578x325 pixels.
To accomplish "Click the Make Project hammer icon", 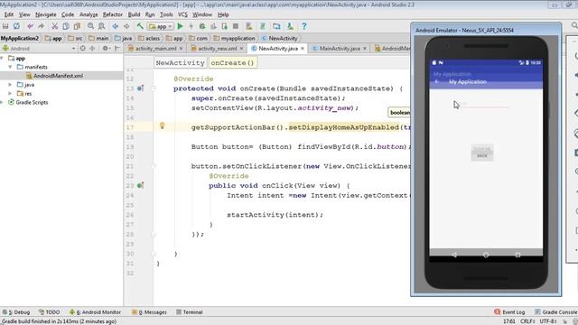I will coord(140,26).
